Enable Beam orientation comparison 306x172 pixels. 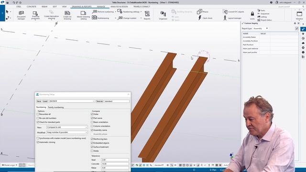[x=92, y=122]
